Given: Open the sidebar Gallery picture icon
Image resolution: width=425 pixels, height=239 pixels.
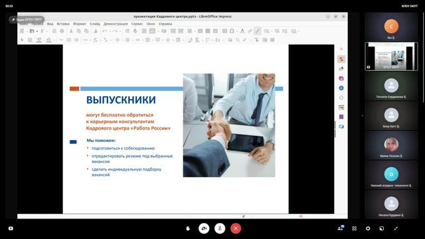Looking at the screenshot, I should point(341,108).
